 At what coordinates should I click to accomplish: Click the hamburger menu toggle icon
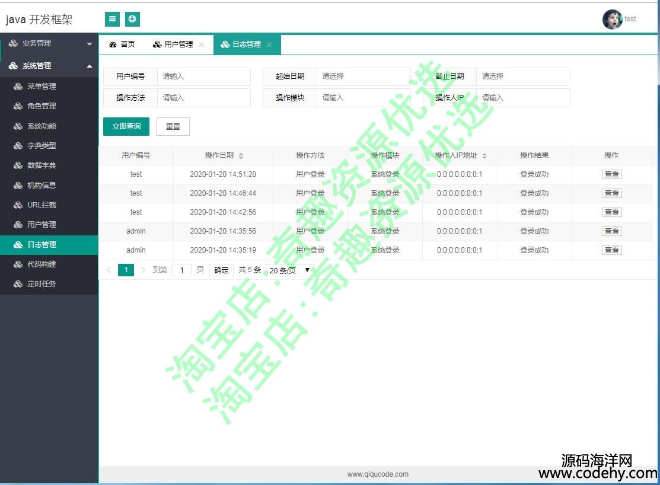[112, 19]
